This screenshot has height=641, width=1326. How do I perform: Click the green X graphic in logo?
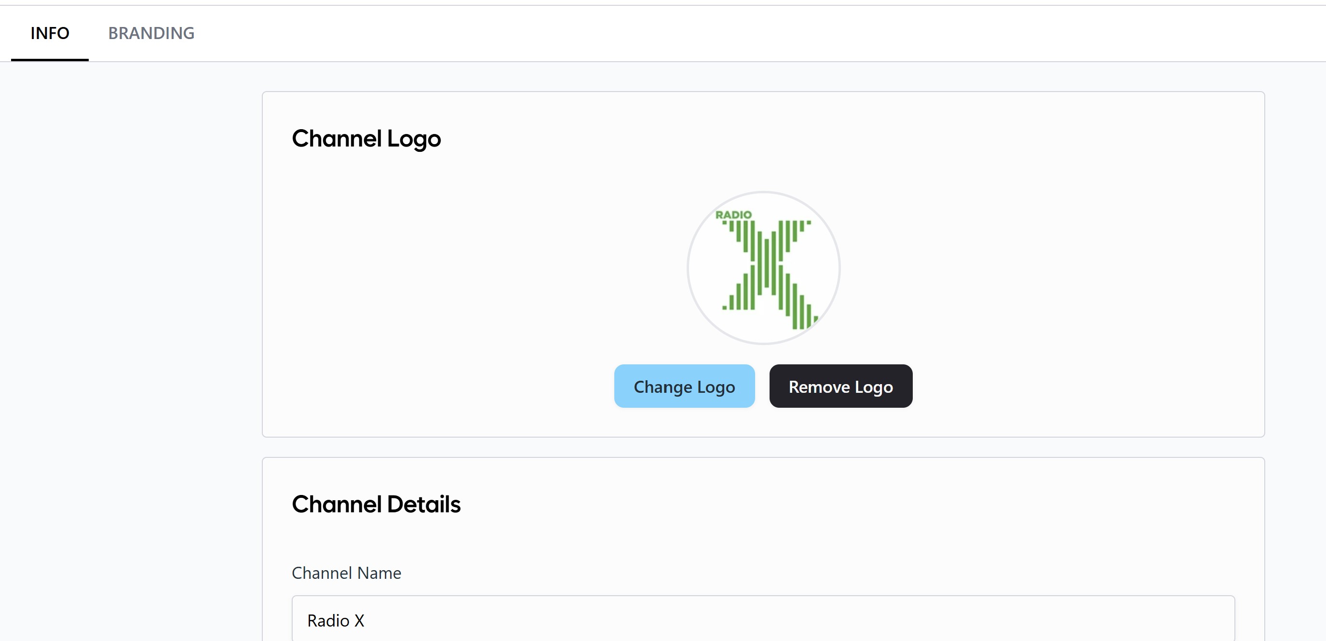(767, 273)
